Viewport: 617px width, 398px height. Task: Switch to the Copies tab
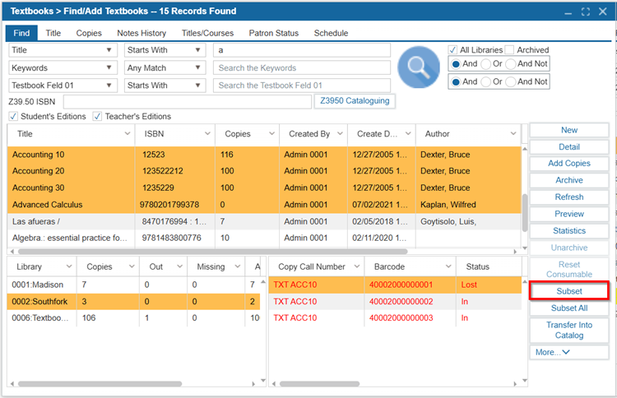pyautogui.click(x=89, y=33)
